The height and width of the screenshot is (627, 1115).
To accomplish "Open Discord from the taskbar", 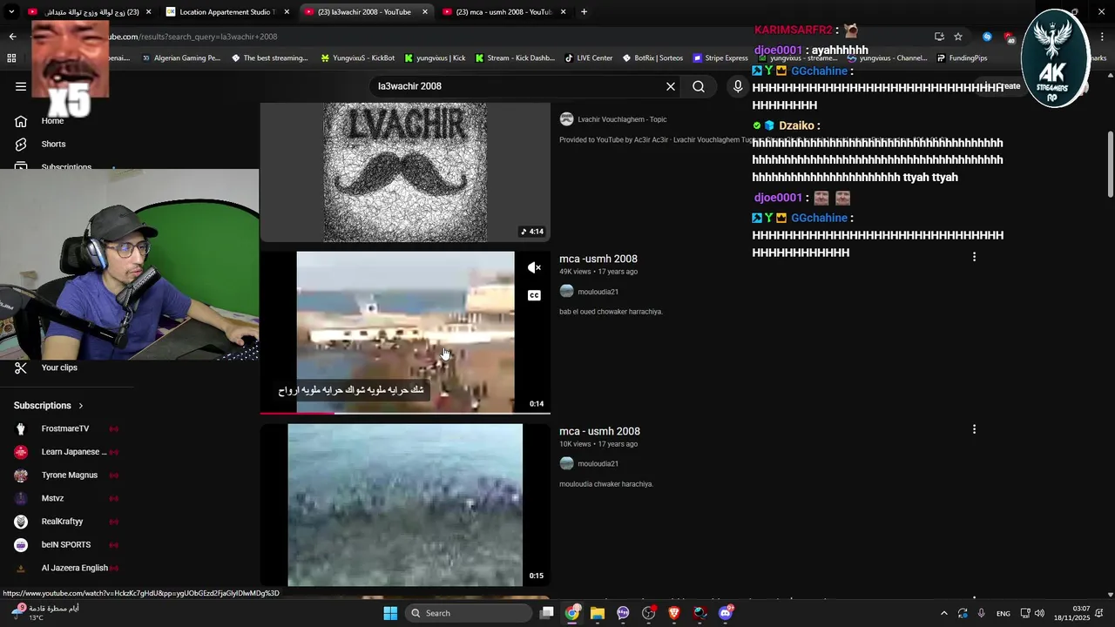I will tap(726, 613).
